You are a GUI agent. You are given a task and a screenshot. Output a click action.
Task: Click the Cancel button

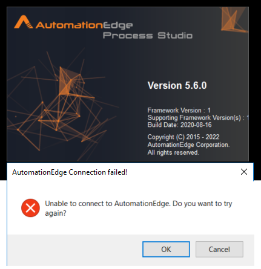click(x=219, y=249)
